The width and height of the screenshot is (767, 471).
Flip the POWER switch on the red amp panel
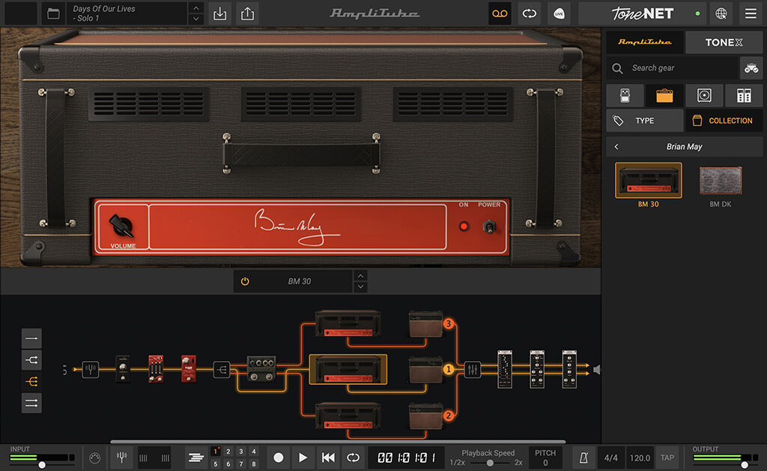[x=491, y=226]
